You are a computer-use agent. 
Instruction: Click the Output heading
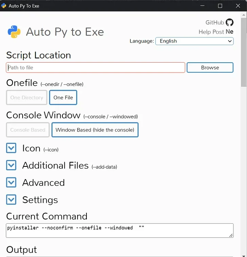pyautogui.click(x=22, y=250)
